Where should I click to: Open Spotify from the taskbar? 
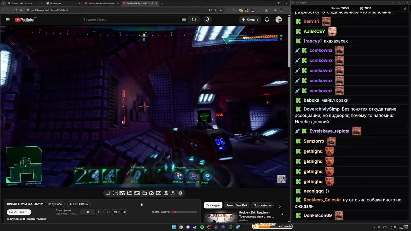202,227
